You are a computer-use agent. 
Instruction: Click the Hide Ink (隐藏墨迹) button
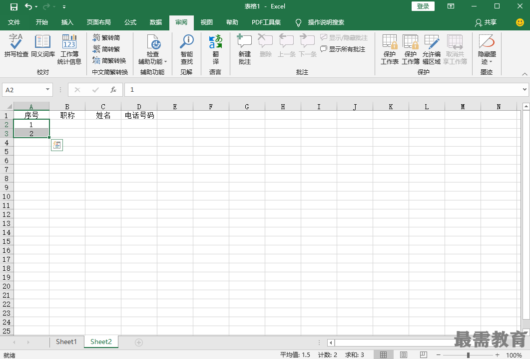(487, 49)
